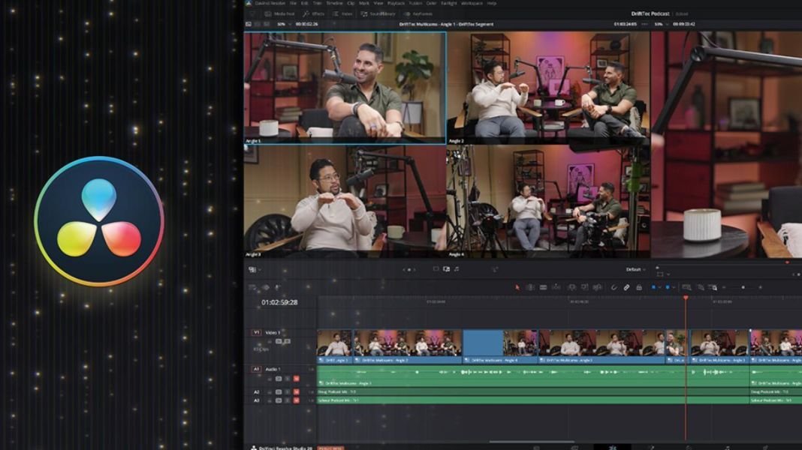Toggle auto select on Video 1 track
Image resolution: width=802 pixels, height=450 pixels.
click(279, 341)
